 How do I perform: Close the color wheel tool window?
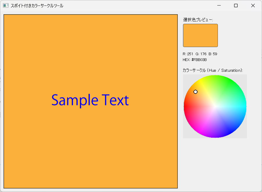coord(253,6)
